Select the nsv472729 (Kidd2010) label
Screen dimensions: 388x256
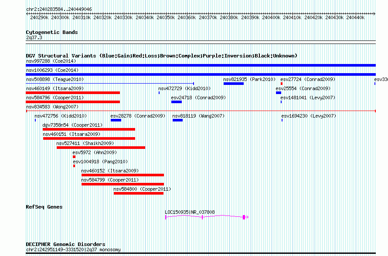pos(184,88)
